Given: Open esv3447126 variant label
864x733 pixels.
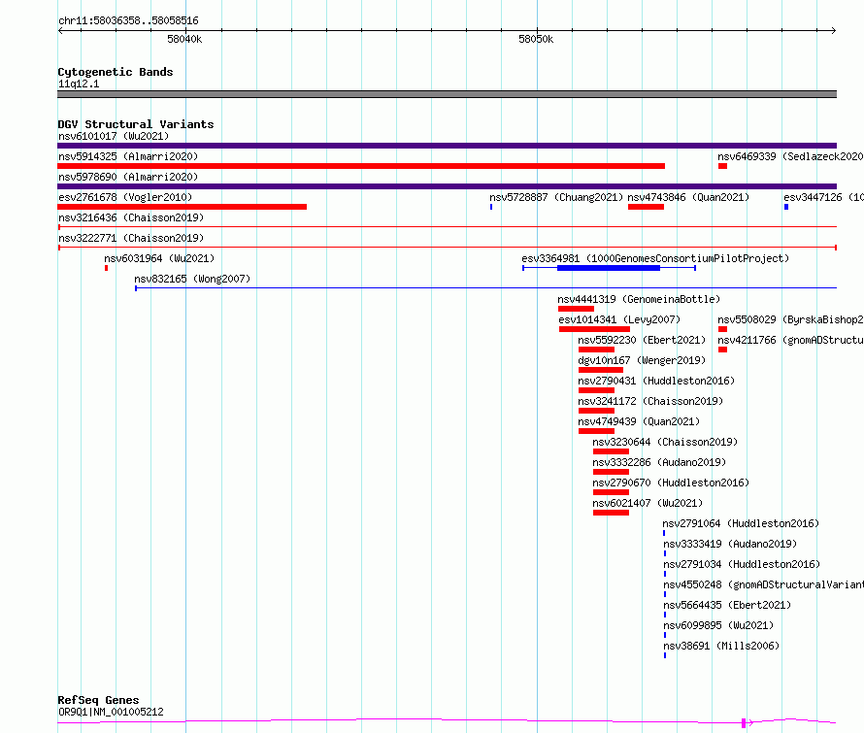Looking at the screenshot, I should 823,197.
